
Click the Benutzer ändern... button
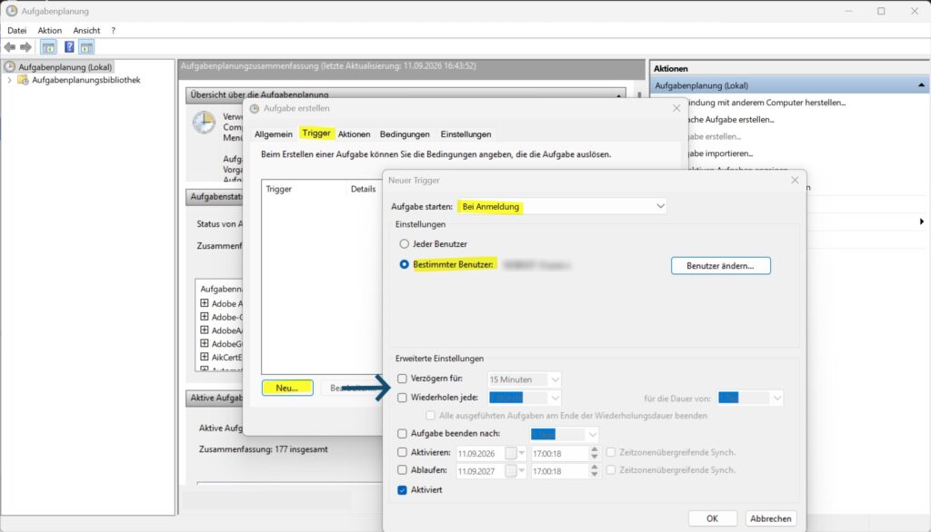[x=720, y=266]
